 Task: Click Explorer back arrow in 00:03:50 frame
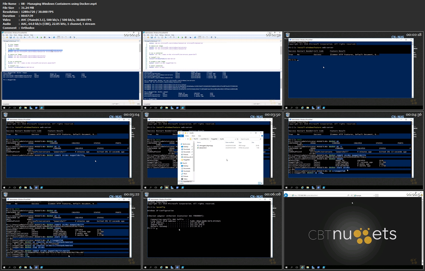pyautogui.click(x=180, y=139)
